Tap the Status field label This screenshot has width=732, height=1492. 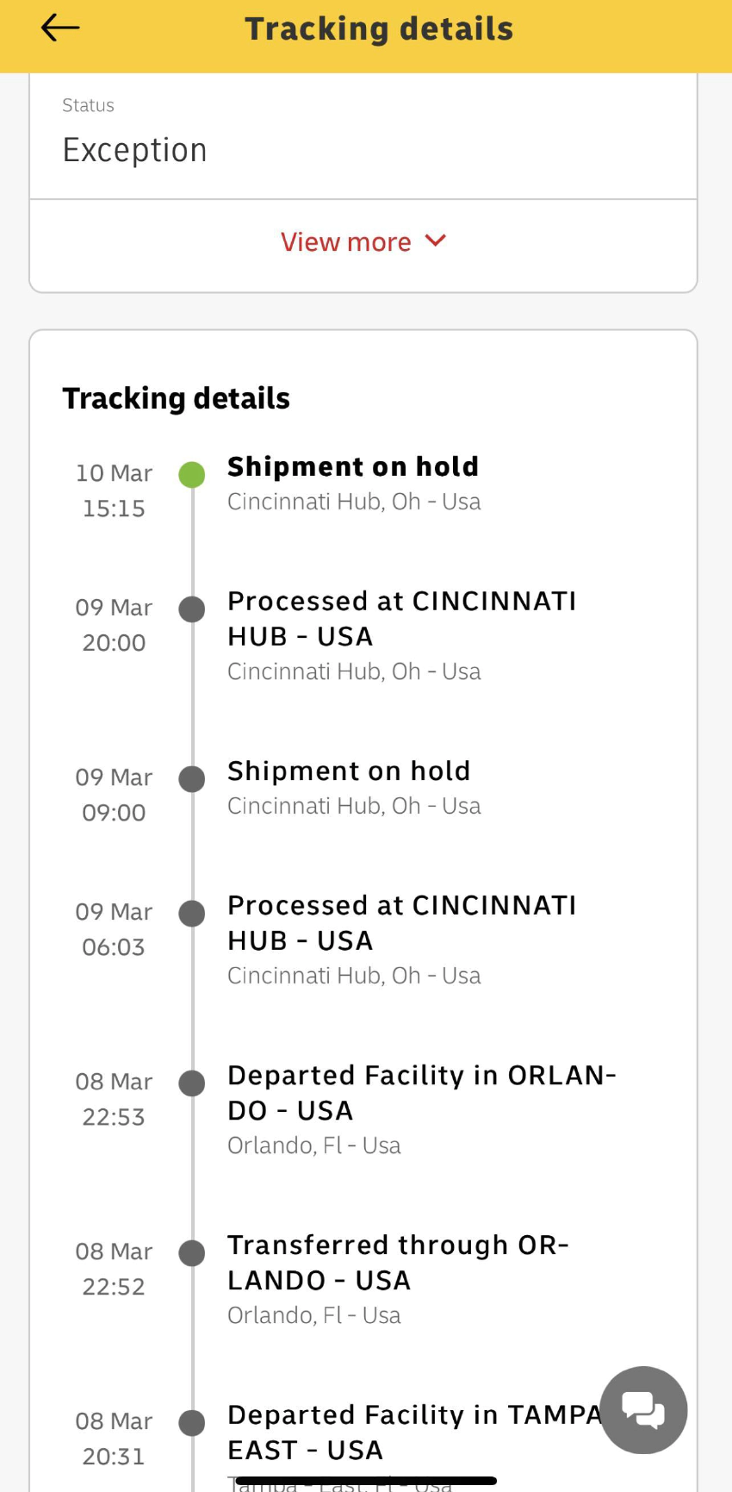[88, 105]
